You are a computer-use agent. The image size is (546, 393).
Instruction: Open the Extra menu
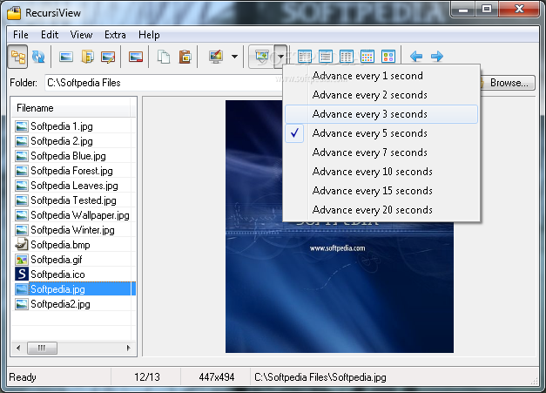(115, 35)
